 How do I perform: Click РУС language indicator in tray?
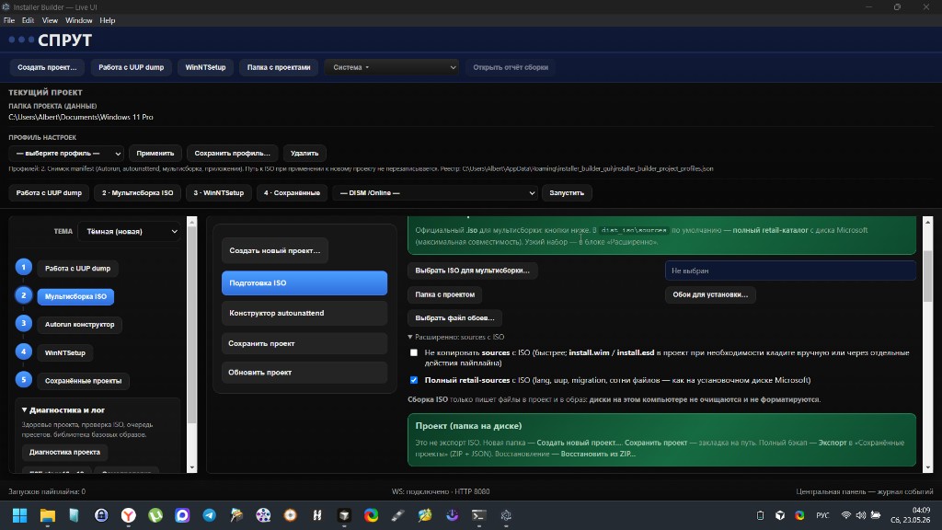[x=822, y=515]
